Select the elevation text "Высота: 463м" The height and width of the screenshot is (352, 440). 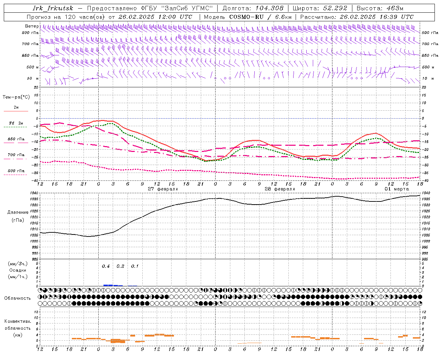coord(380,8)
